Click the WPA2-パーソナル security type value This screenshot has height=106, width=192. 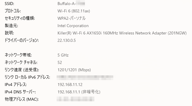(x=71, y=18)
